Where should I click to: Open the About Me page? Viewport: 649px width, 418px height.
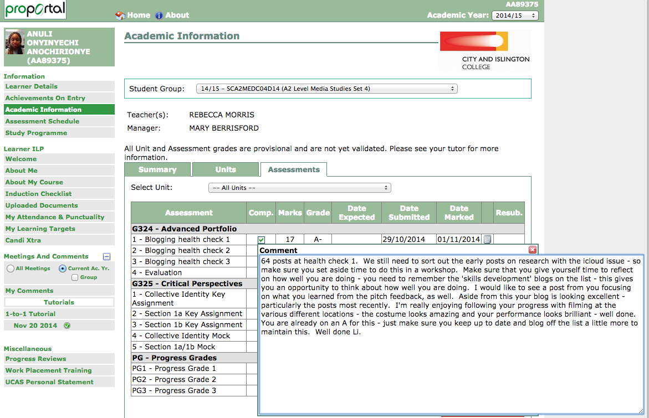(x=59, y=171)
